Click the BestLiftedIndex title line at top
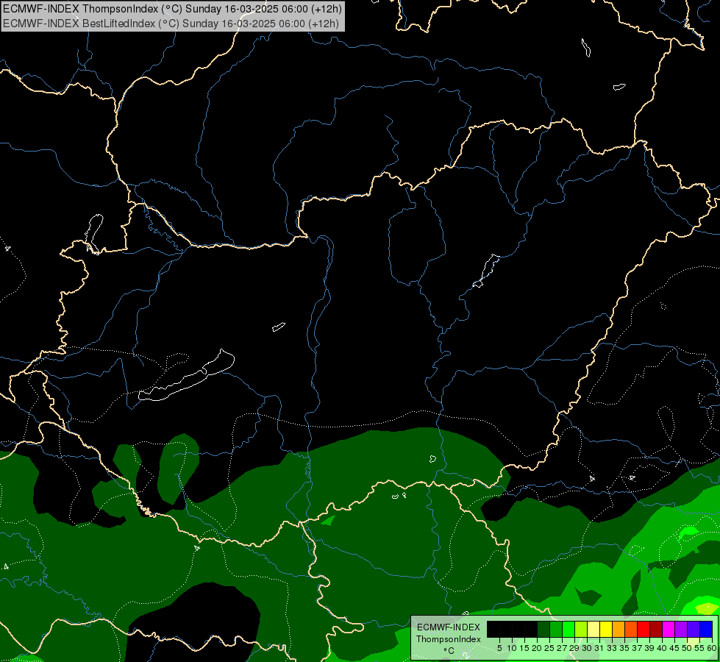 (171, 24)
